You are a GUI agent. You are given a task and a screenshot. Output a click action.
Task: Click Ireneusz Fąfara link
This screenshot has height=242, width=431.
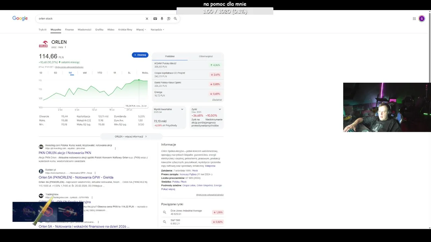tap(188, 174)
